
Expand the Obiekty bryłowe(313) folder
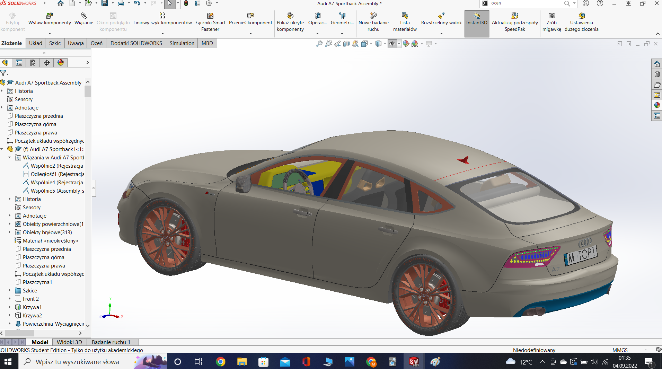[10, 232]
